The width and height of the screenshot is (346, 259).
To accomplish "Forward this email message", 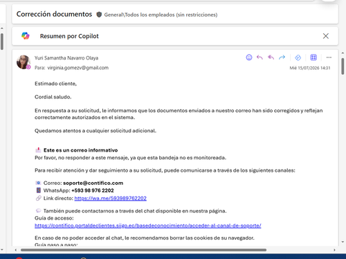I will click(x=282, y=57).
